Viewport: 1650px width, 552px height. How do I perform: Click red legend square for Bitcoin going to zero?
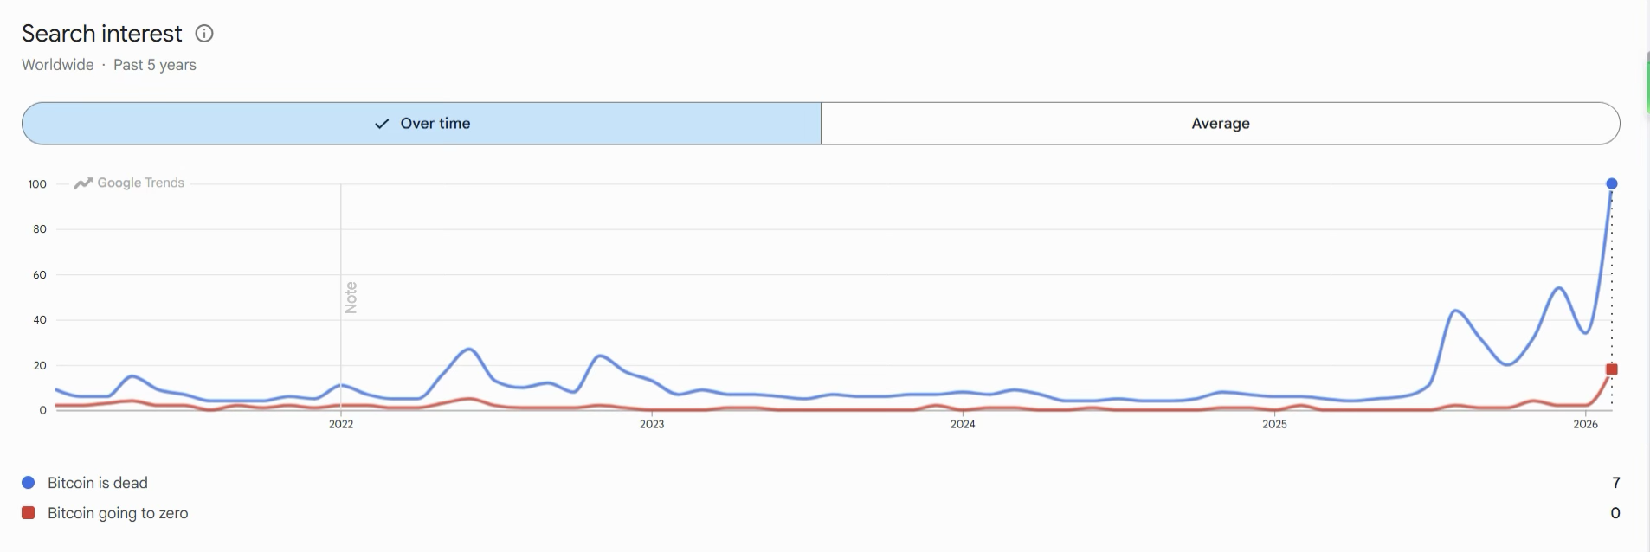click(x=28, y=513)
